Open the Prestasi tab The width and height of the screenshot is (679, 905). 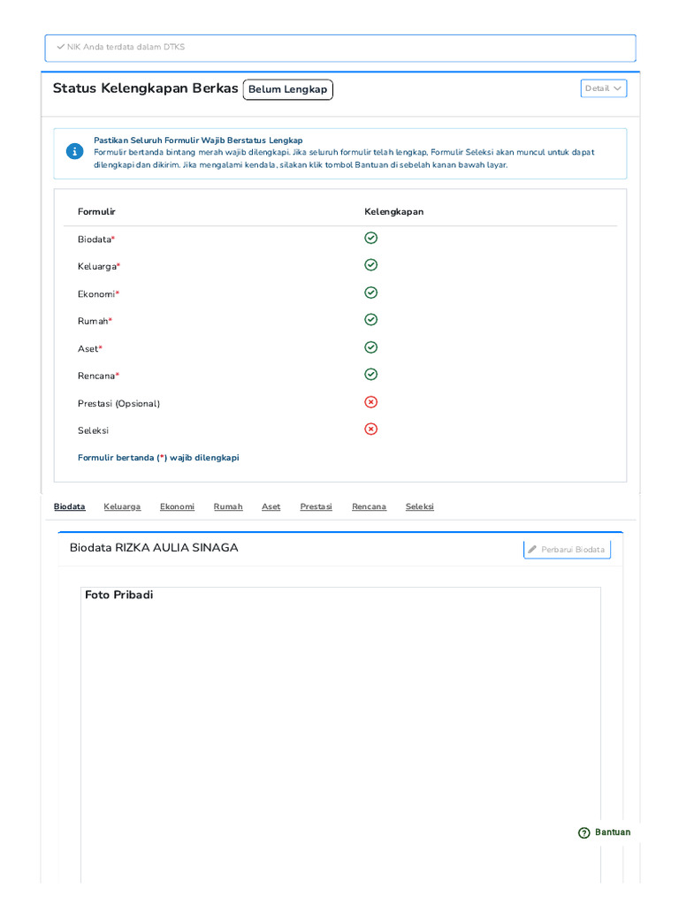(x=316, y=506)
